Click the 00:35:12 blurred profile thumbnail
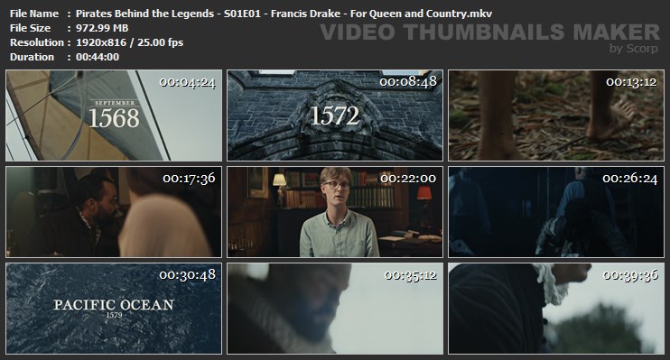The image size is (670, 360). click(x=335, y=309)
